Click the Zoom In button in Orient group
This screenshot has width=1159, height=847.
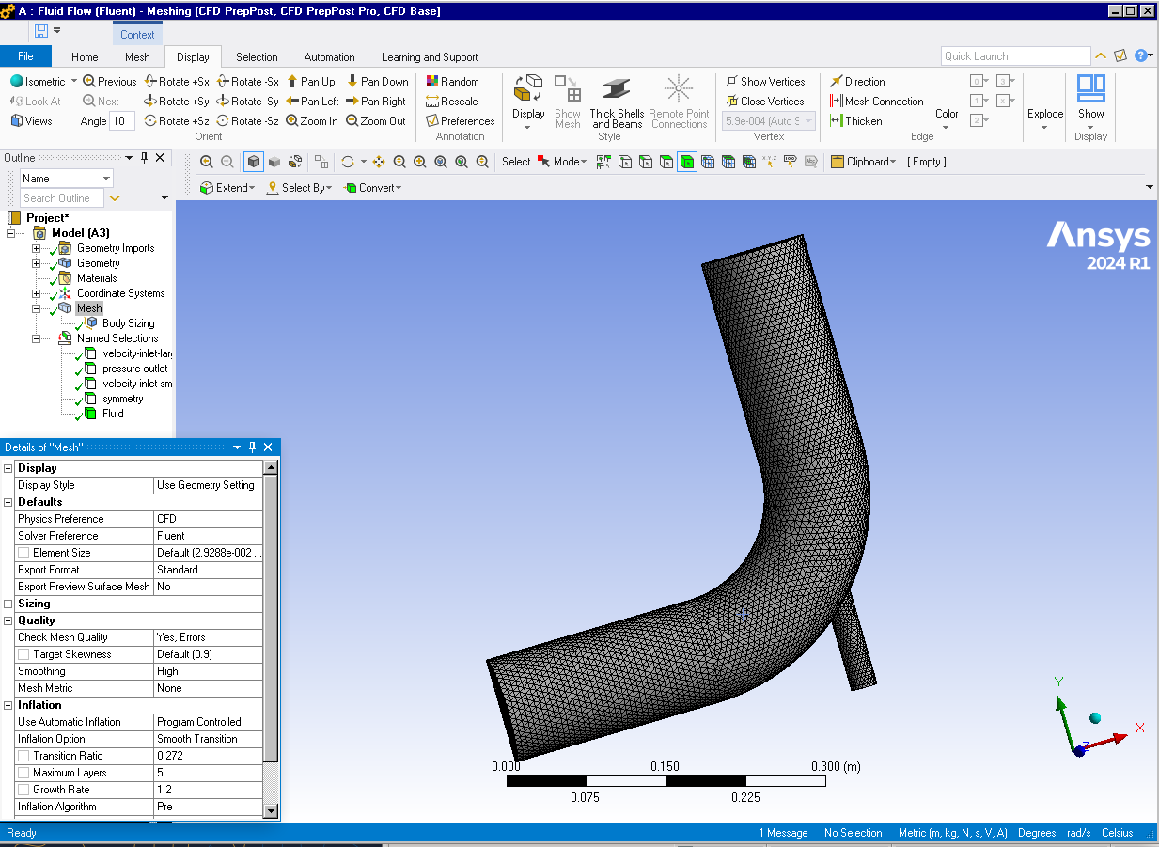(x=311, y=121)
